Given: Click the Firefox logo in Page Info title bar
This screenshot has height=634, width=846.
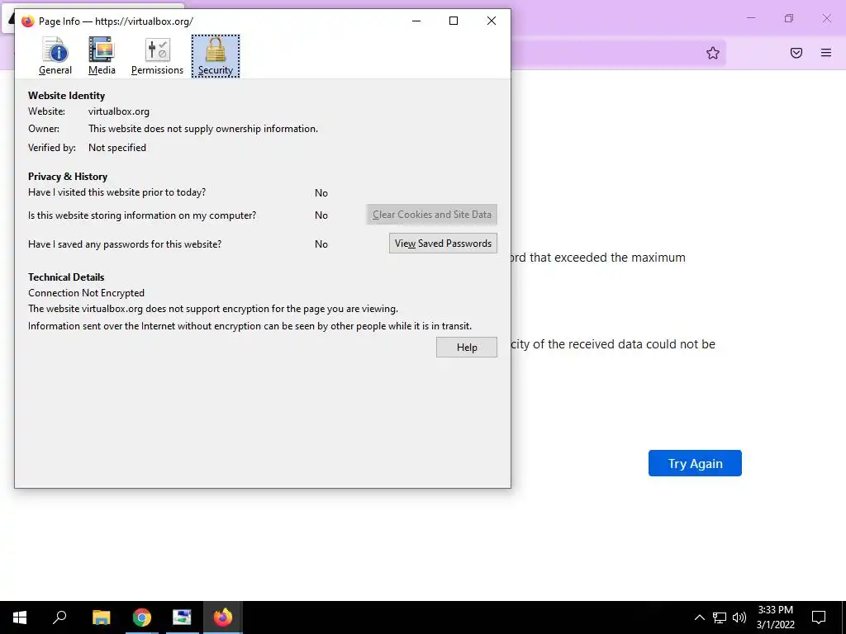Looking at the screenshot, I should [27, 21].
